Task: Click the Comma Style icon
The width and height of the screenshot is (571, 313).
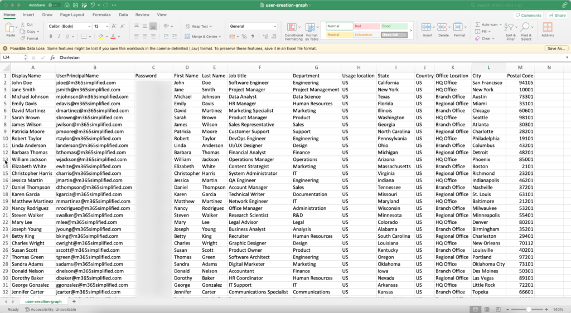Action: coord(253,36)
